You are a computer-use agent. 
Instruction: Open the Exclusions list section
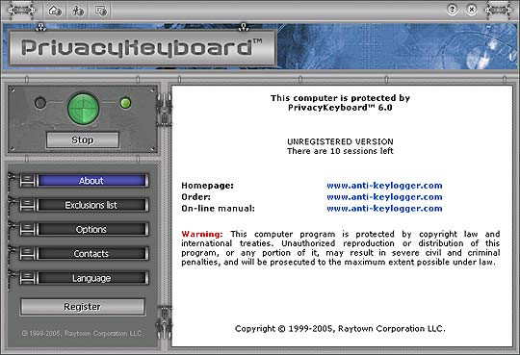(91, 205)
